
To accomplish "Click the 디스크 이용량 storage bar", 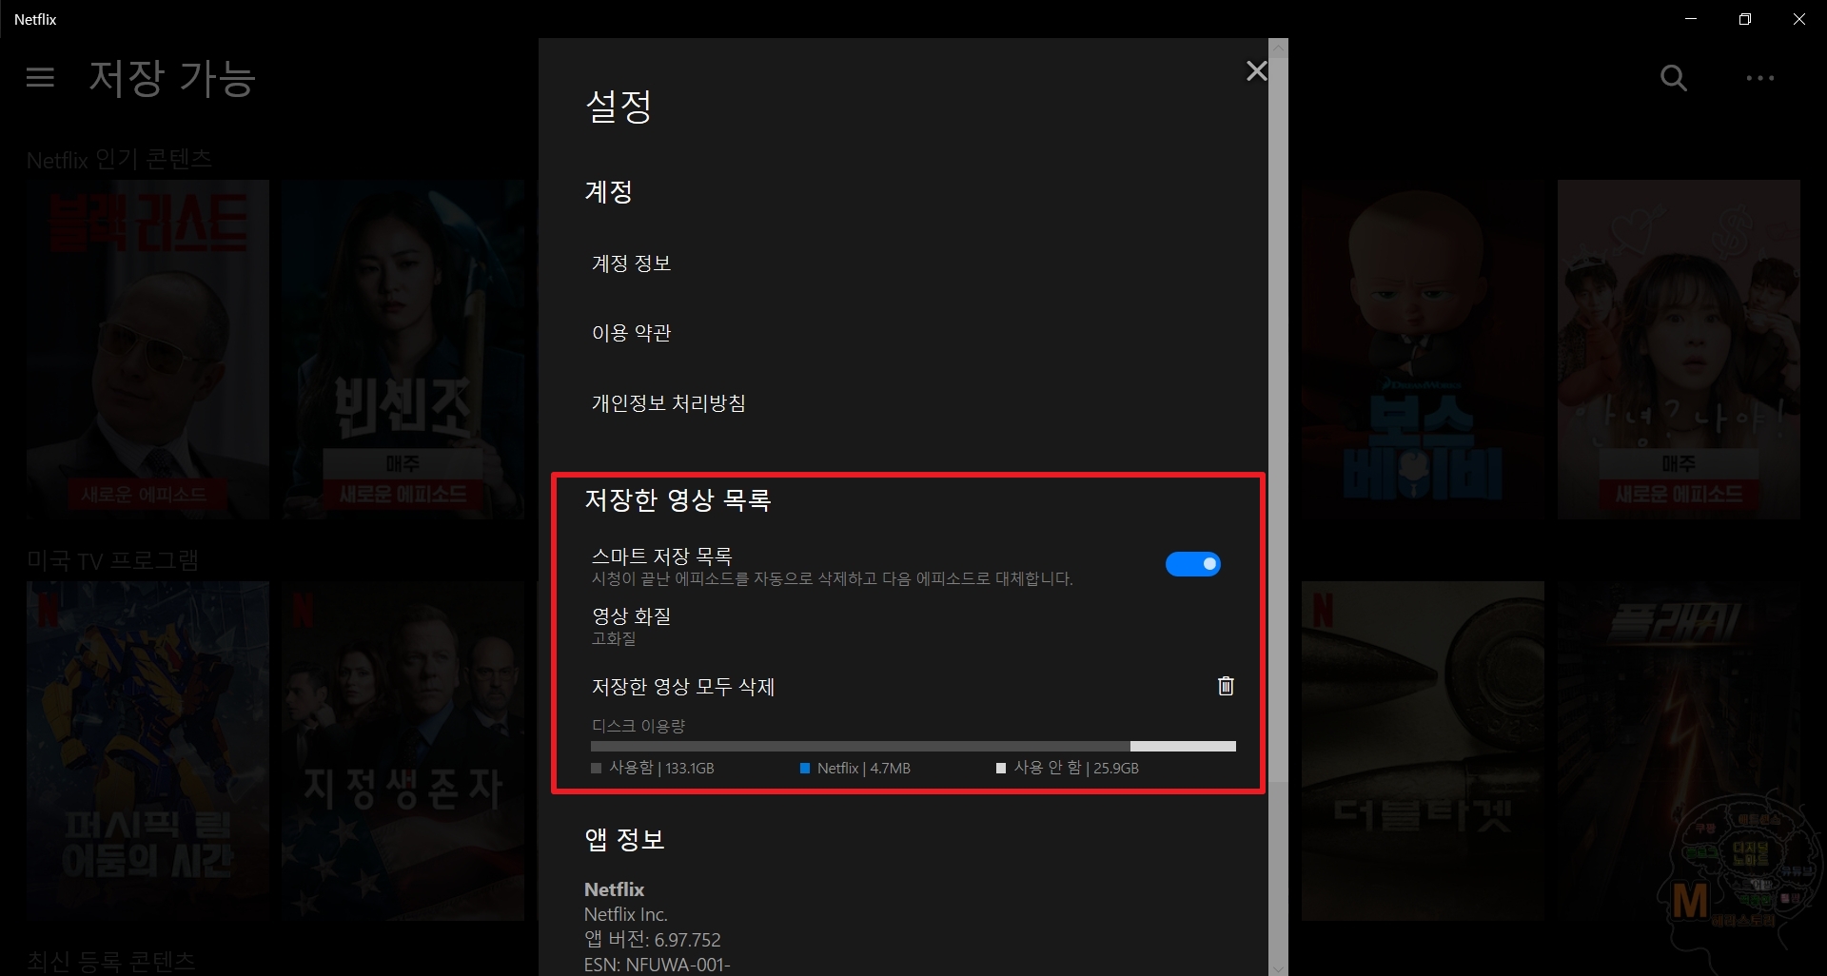I will coord(913,747).
